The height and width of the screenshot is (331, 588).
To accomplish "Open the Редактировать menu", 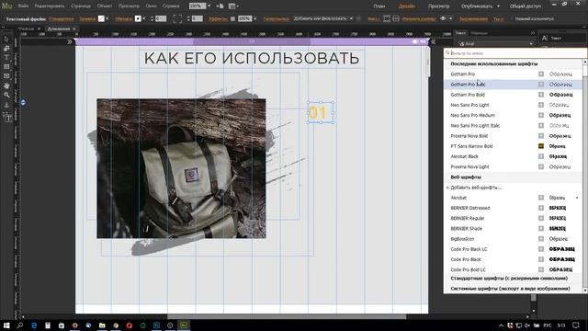I will coord(49,6).
